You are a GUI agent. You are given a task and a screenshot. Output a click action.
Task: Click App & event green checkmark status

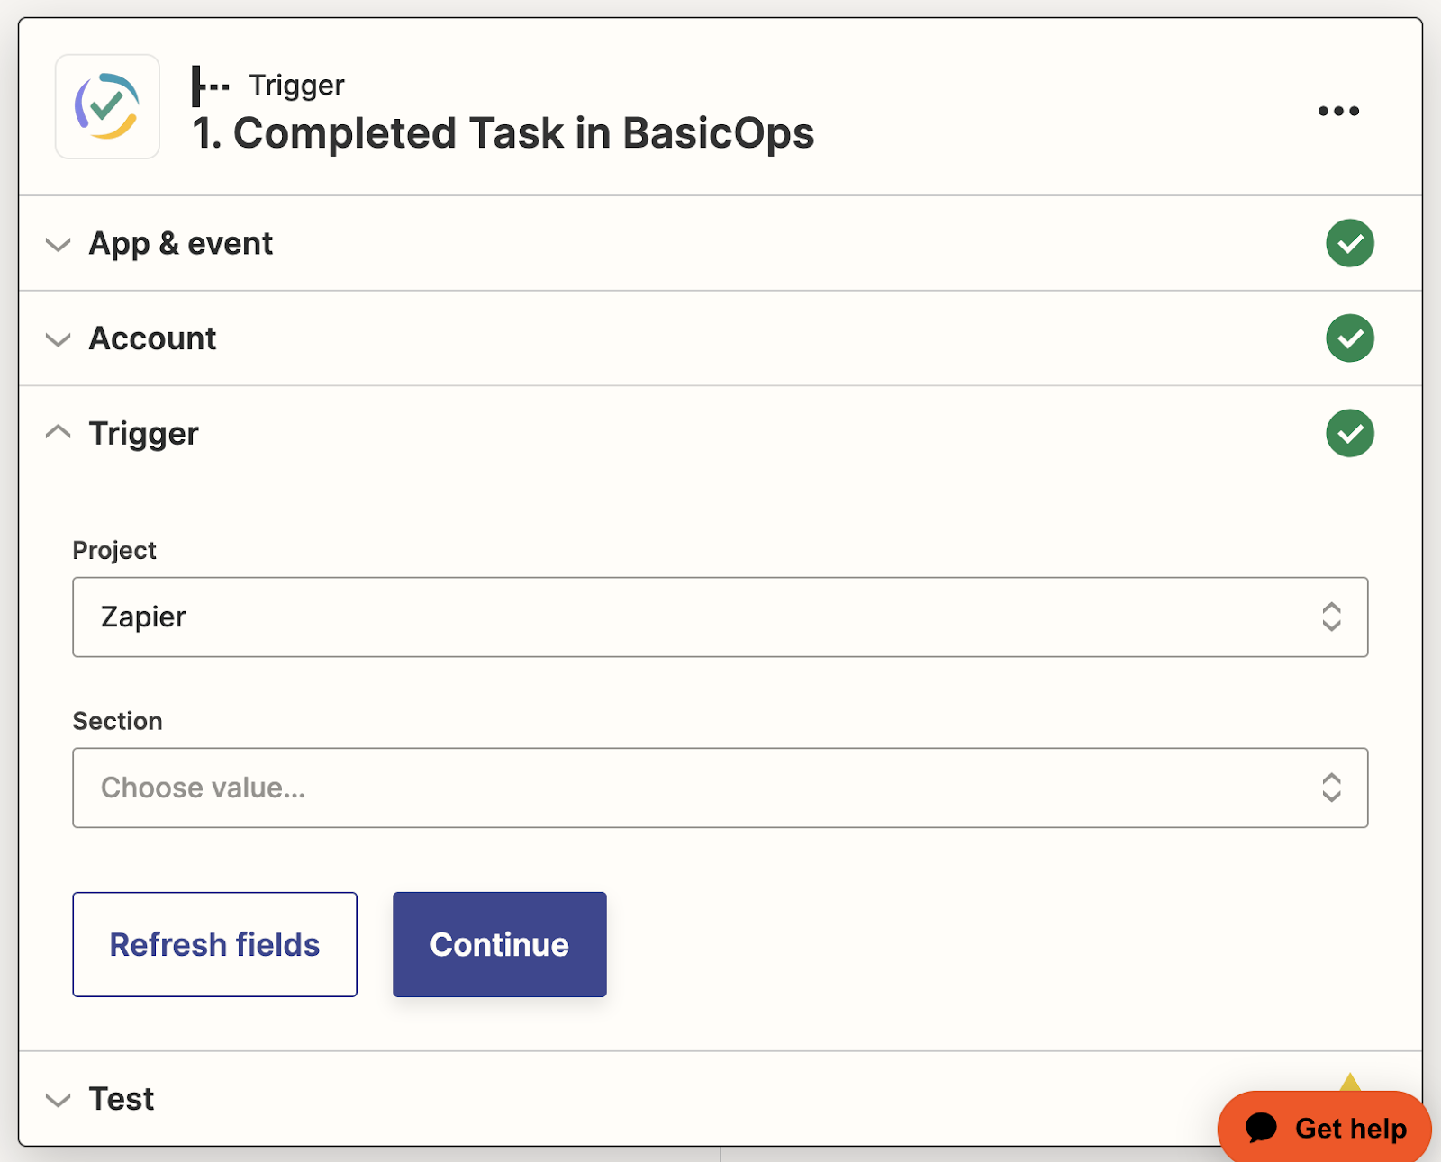pos(1349,243)
